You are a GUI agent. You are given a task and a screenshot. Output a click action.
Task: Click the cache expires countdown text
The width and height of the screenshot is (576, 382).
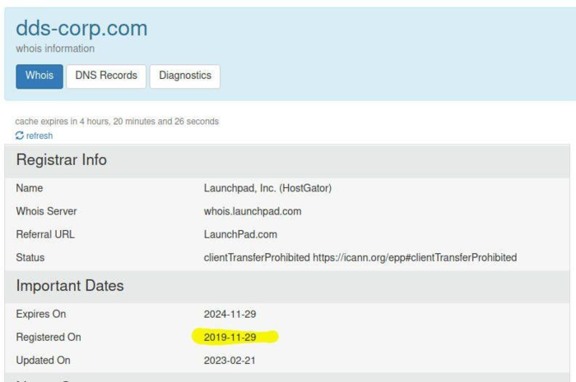(117, 122)
